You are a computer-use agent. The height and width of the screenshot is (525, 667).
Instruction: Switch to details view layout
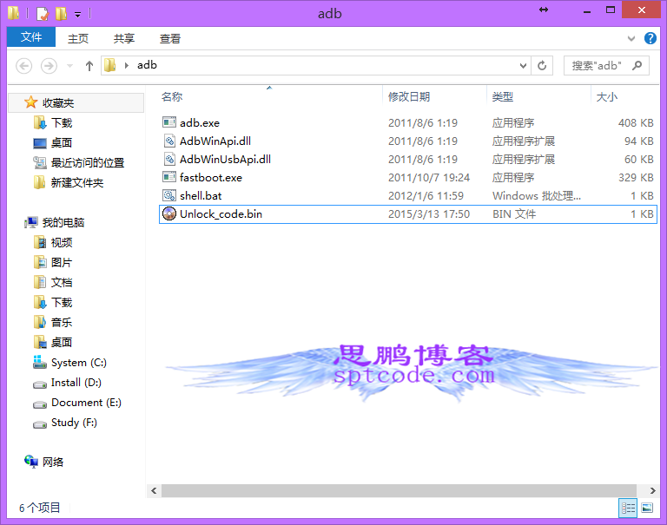(627, 509)
